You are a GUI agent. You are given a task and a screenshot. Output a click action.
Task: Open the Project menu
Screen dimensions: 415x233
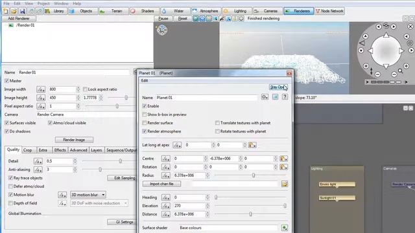tap(43, 3)
